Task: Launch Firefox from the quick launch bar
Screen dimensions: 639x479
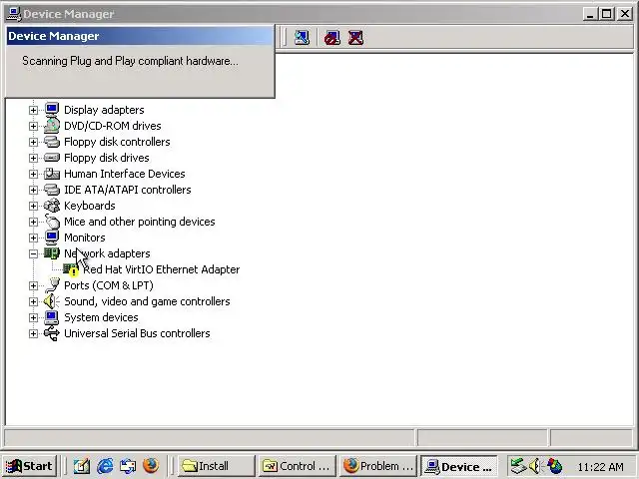Action: pos(151,466)
